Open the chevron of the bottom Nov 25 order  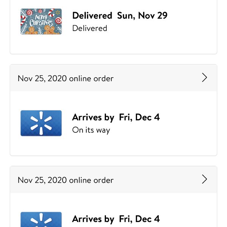204,179
